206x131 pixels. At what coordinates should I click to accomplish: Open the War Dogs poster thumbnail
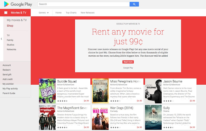pyautogui.click(x=100, y=117)
